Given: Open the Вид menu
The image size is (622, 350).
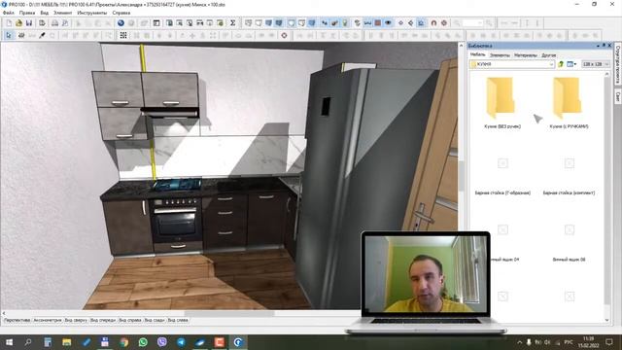Looking at the screenshot, I should tap(45, 13).
